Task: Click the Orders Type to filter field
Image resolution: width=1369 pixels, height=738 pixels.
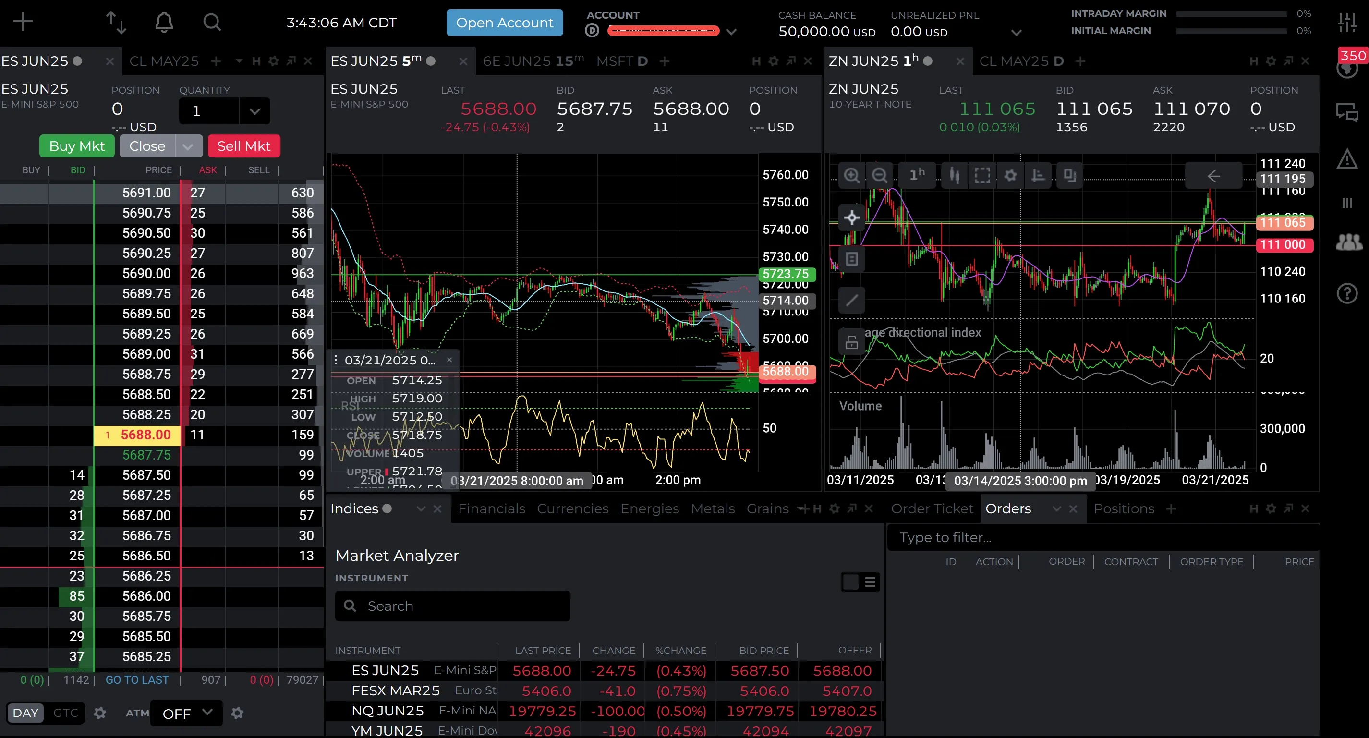Action: pyautogui.click(x=1103, y=538)
